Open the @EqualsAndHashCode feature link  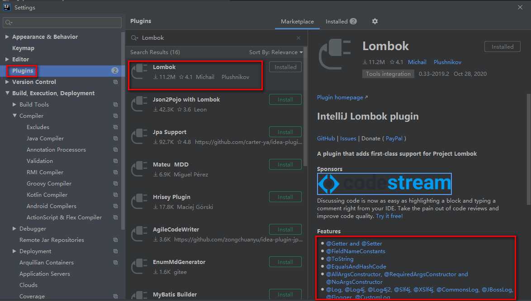tap(356, 267)
